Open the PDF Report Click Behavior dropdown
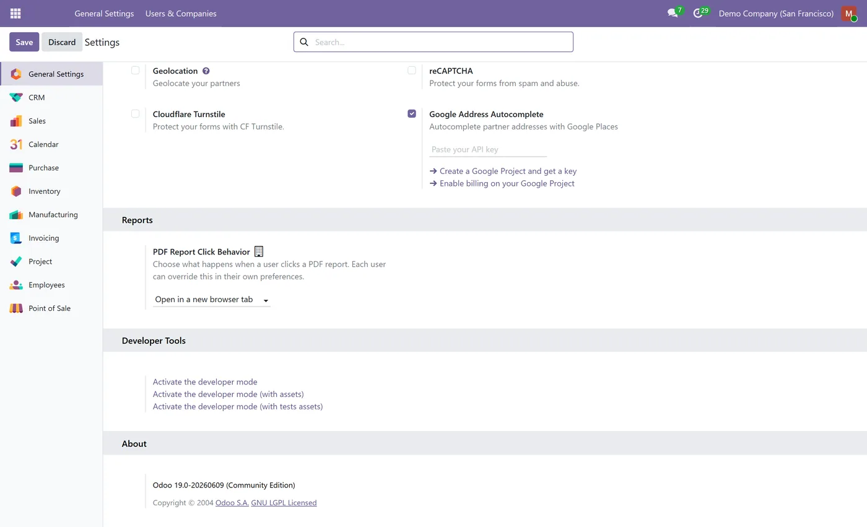Image resolution: width=867 pixels, height=527 pixels. pos(212,300)
